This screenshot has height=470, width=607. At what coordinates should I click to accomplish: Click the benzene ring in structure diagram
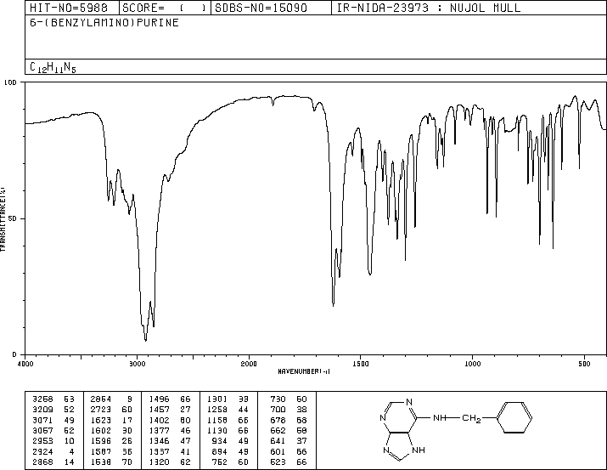click(514, 417)
